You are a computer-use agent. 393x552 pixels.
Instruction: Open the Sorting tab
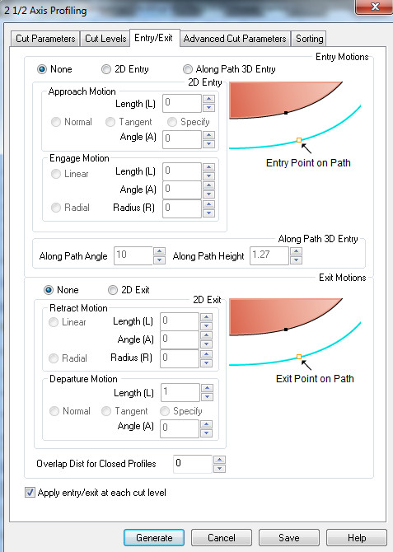309,39
